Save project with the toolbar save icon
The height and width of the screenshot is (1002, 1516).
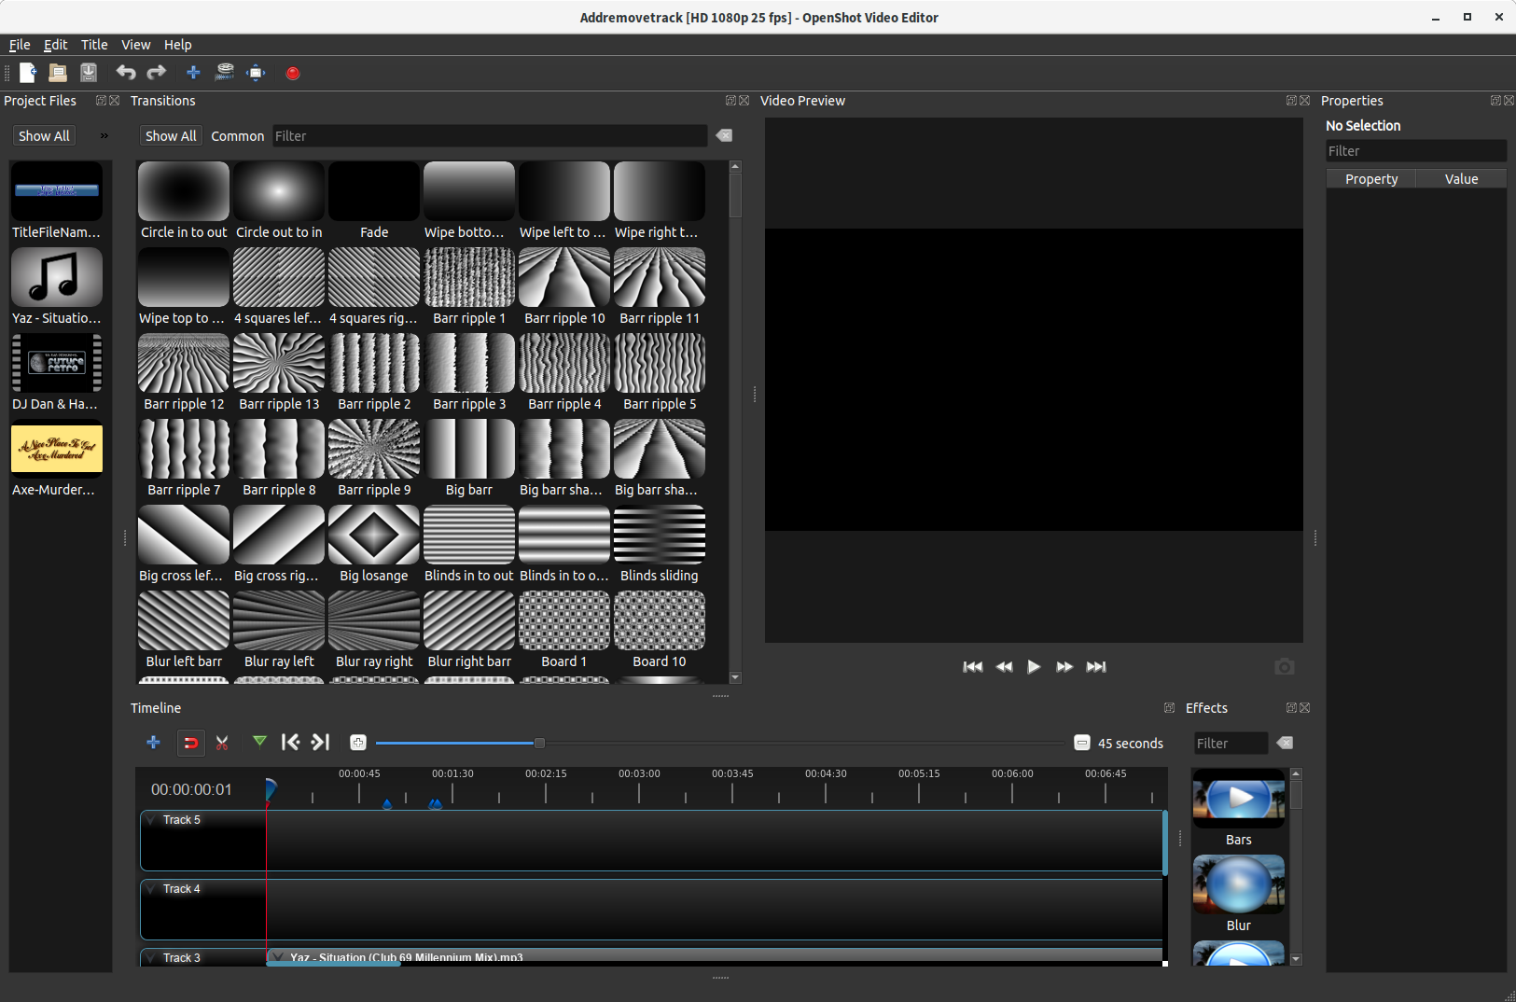pos(89,73)
